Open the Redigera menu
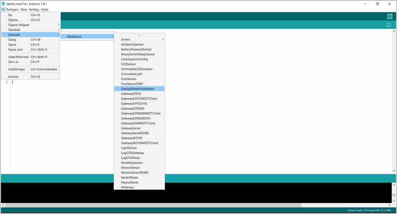Image resolution: width=397 pixels, height=214 pixels. 12,9
